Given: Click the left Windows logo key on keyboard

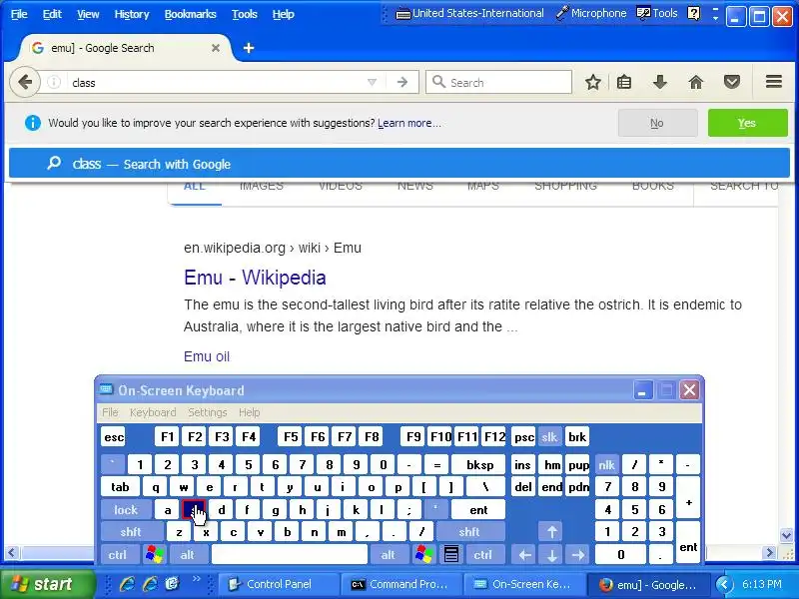Looking at the screenshot, I should 155,554.
